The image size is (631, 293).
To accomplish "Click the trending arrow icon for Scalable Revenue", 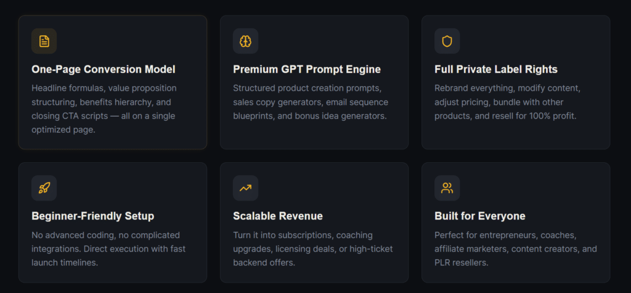I will (245, 188).
